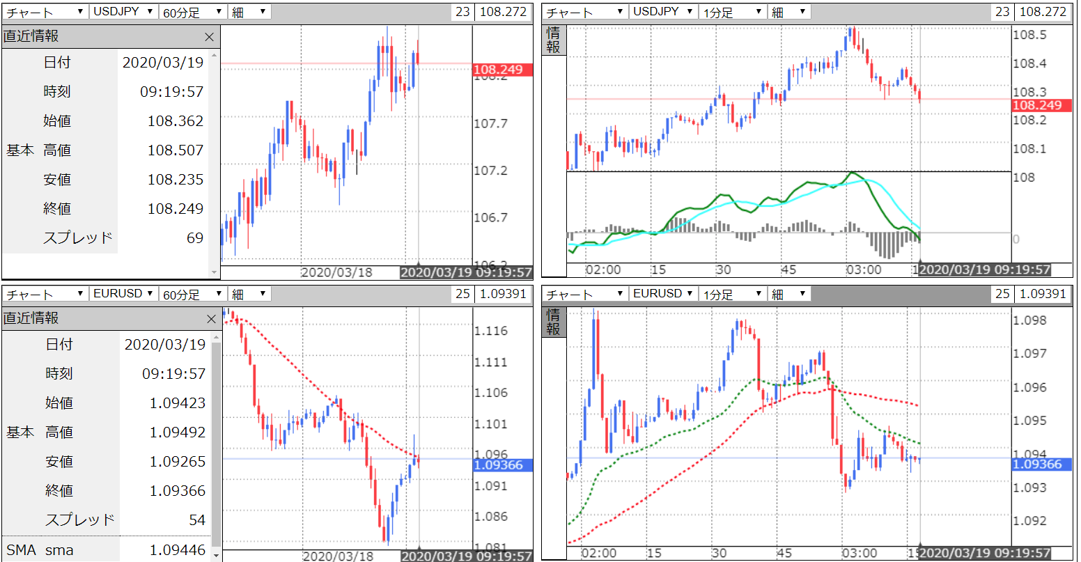
Task: Click the 1.098 price axis label on the EURUSD 1分足 chart
Action: tap(1029, 320)
